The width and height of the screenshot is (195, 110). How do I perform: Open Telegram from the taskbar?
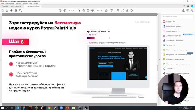(18, 108)
